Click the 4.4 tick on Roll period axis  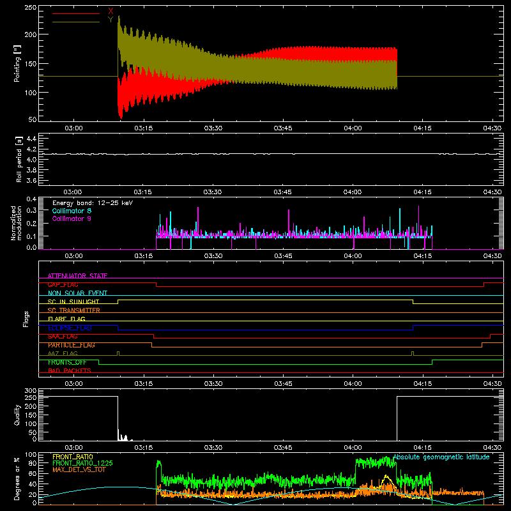31,139
